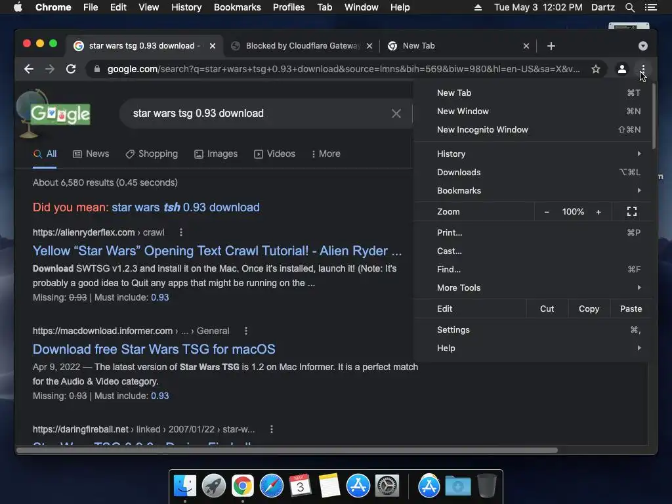Clear the Google search box
This screenshot has height=504, width=672.
[x=396, y=114]
